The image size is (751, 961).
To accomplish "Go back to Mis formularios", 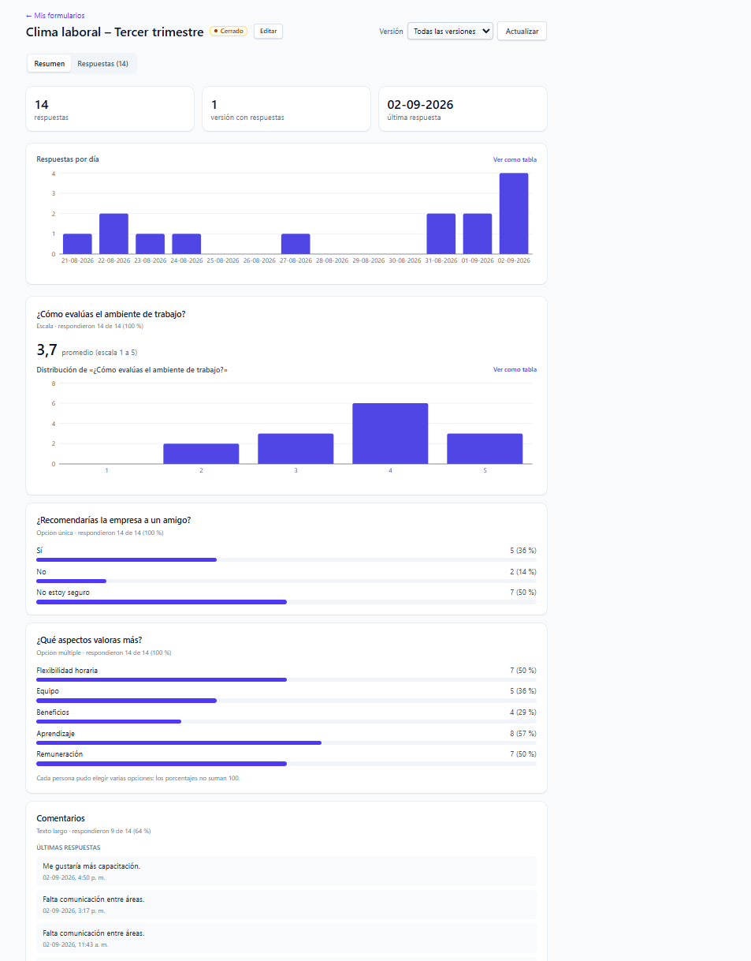I will tap(55, 16).
